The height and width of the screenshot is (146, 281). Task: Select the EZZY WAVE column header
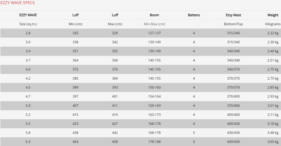point(28,15)
